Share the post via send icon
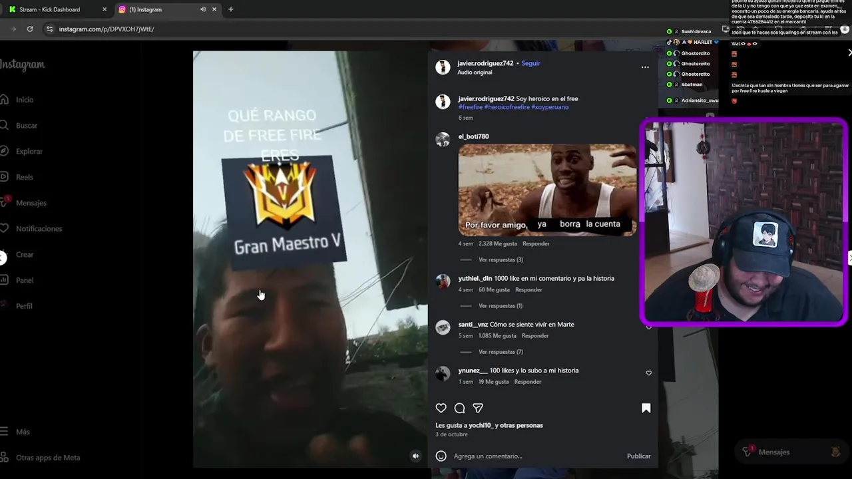This screenshot has width=852, height=479. (x=478, y=408)
